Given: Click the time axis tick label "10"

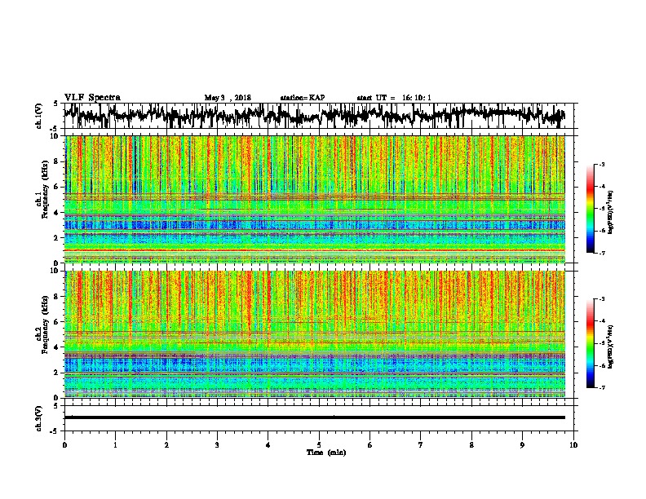Looking at the screenshot, I should pyautogui.click(x=573, y=445).
